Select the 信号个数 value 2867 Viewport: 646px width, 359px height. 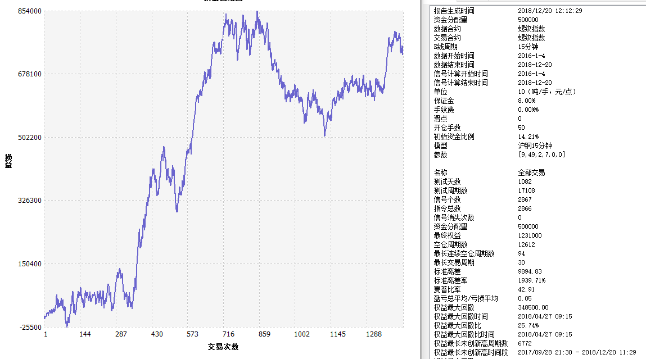pos(524,199)
